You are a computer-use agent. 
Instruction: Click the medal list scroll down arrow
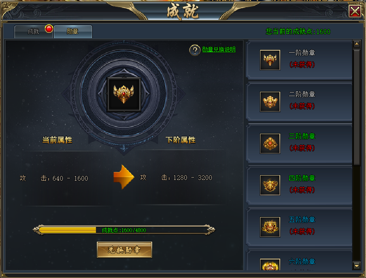[x=357, y=266]
